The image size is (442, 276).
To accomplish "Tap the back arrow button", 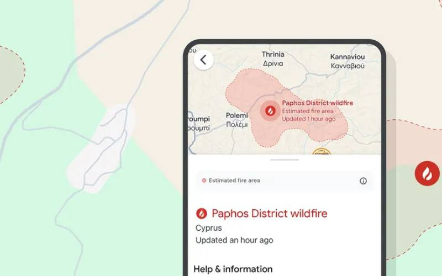I will 203,60.
